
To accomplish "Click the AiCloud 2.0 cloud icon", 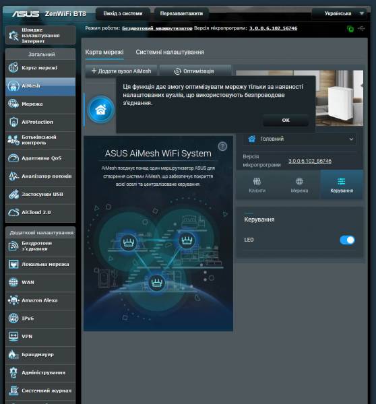I will [x=13, y=212].
